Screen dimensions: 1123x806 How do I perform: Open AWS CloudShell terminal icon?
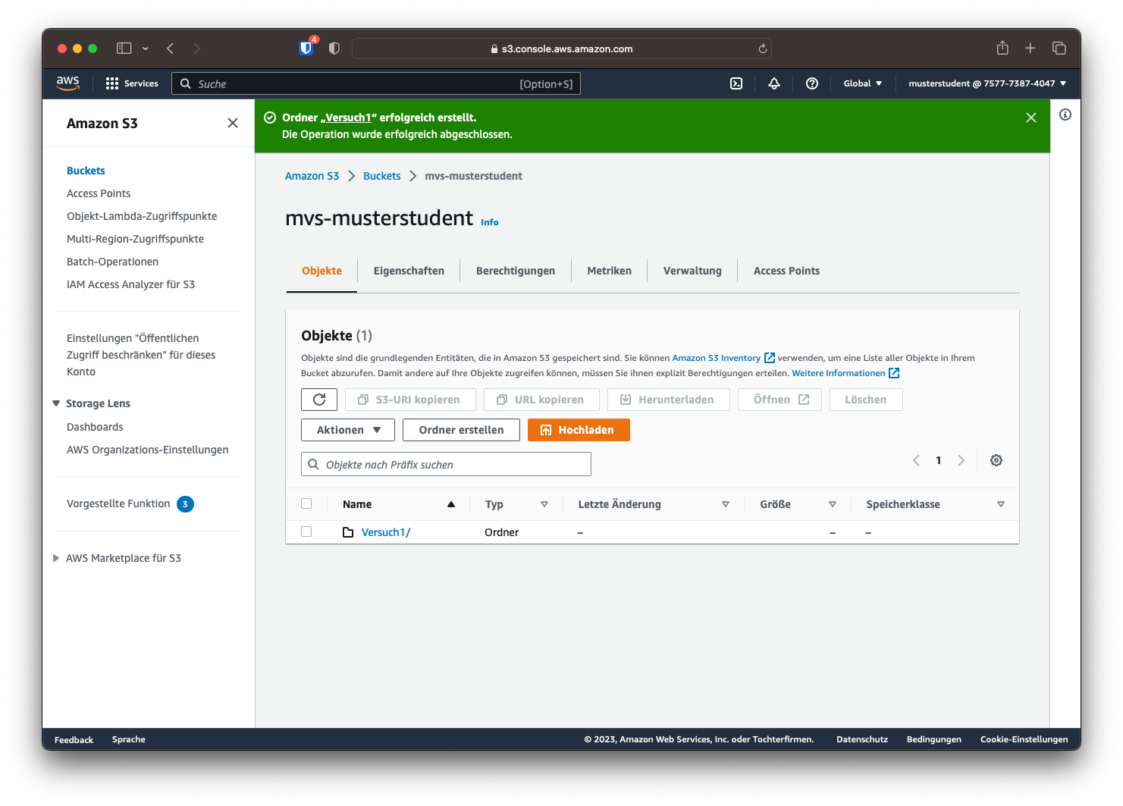[x=736, y=83]
